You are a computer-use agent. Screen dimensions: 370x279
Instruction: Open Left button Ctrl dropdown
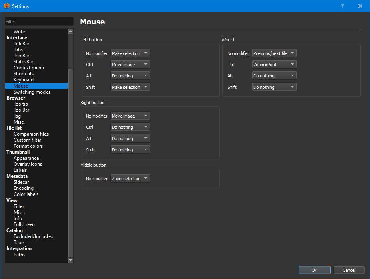click(130, 65)
